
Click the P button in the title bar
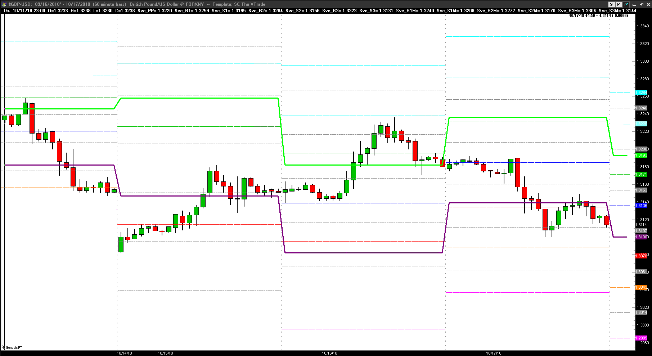(x=619, y=4)
